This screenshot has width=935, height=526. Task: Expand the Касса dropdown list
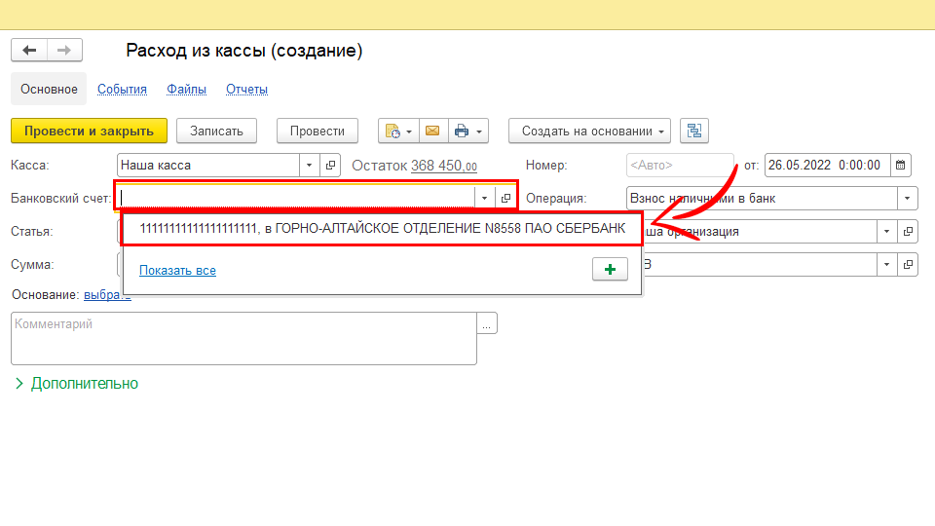coord(310,166)
